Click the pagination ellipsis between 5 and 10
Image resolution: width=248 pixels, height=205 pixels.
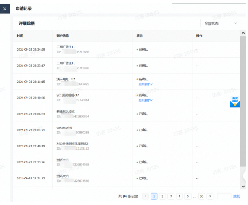[x=195, y=197]
